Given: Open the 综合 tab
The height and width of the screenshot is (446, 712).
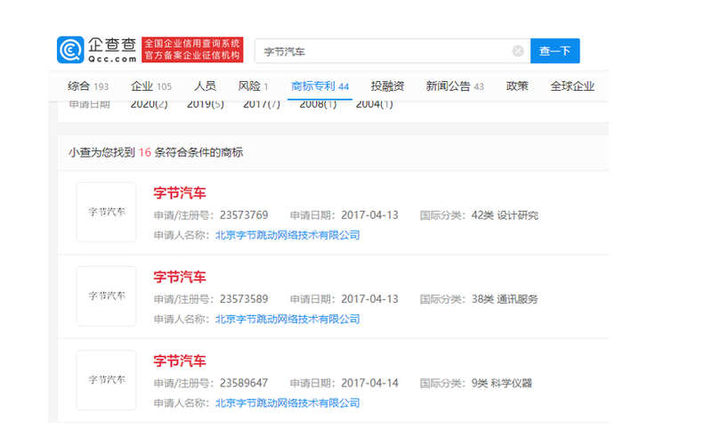Looking at the screenshot, I should [x=88, y=85].
